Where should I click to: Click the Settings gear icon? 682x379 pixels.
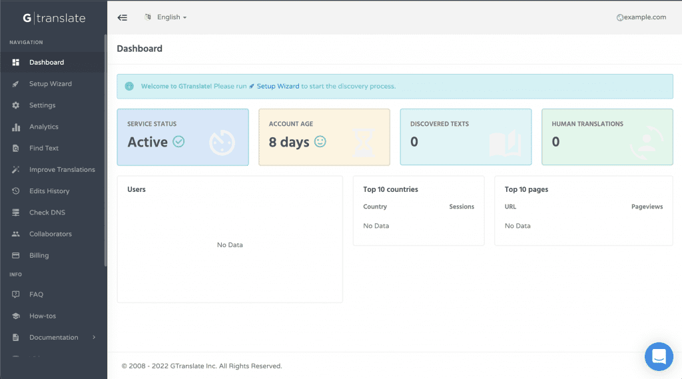(x=16, y=105)
